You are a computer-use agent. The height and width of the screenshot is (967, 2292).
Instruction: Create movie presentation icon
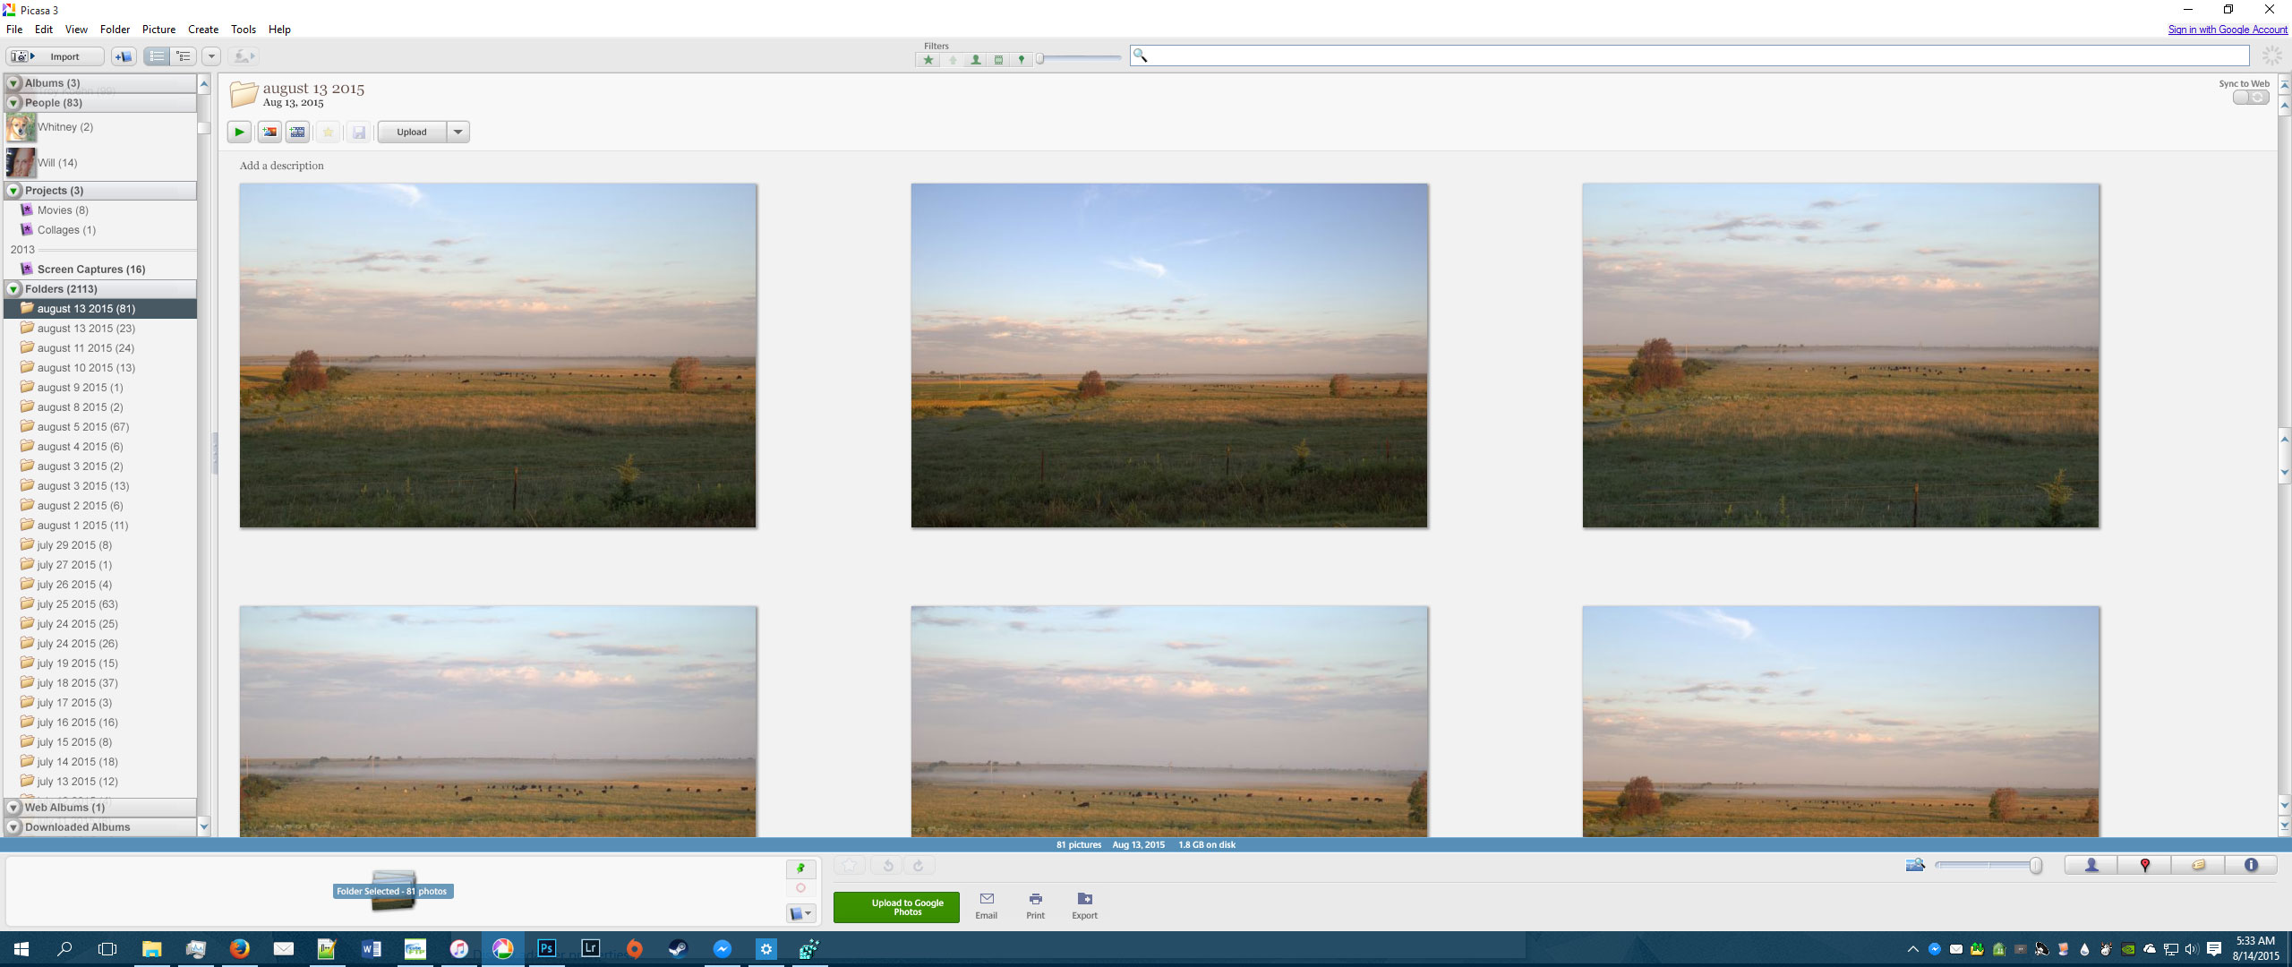(x=298, y=132)
